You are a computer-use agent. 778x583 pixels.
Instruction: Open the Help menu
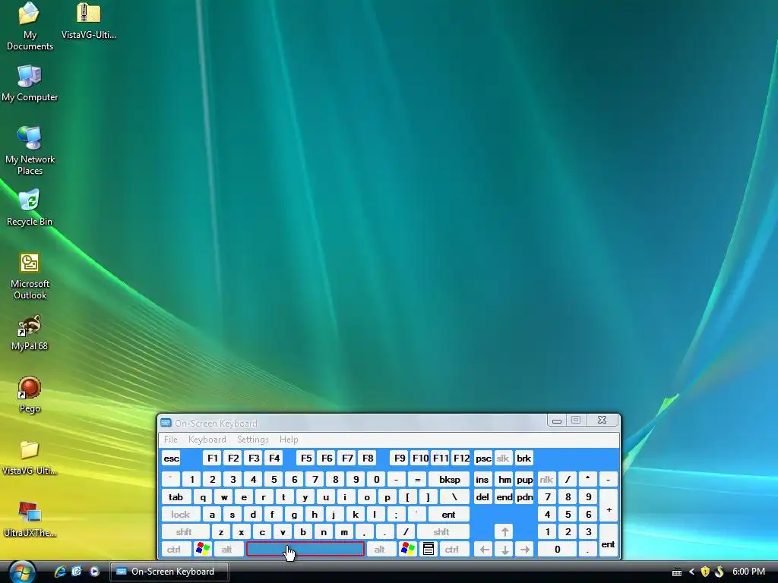click(x=289, y=440)
